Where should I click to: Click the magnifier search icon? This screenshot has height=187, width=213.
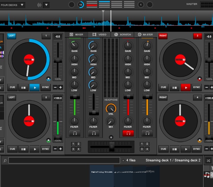[x=5, y=161]
